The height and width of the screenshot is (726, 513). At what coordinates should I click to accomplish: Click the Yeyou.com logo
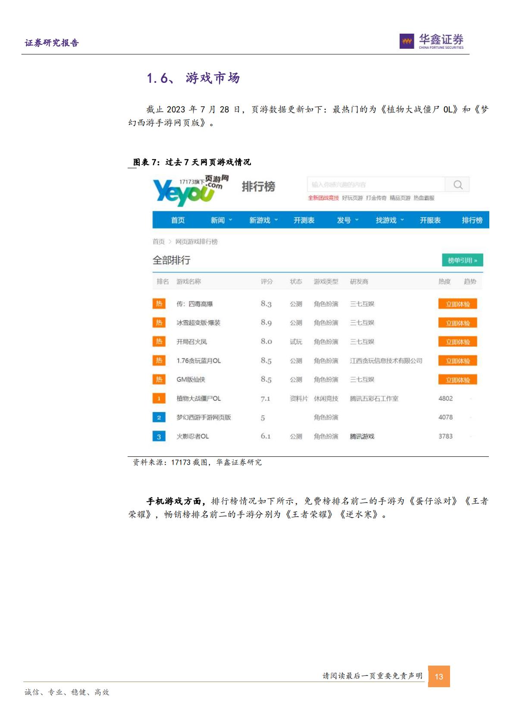pos(191,190)
